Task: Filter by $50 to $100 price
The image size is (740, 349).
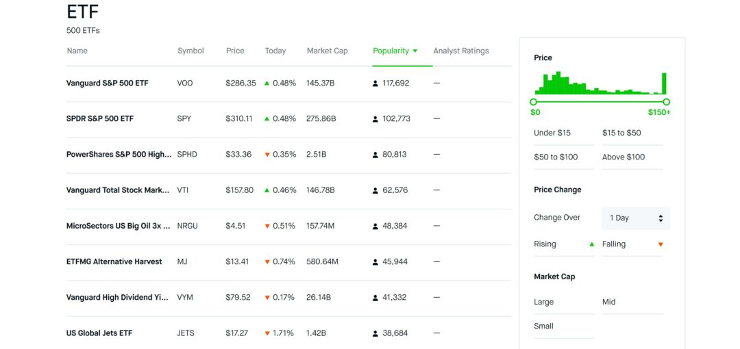Action: click(x=564, y=157)
